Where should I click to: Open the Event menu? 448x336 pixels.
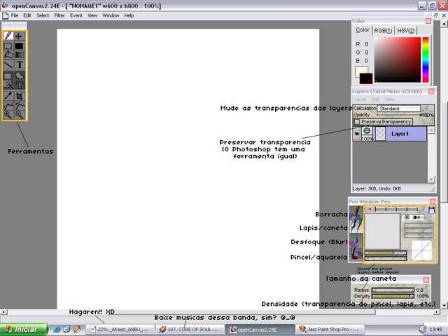click(76, 15)
